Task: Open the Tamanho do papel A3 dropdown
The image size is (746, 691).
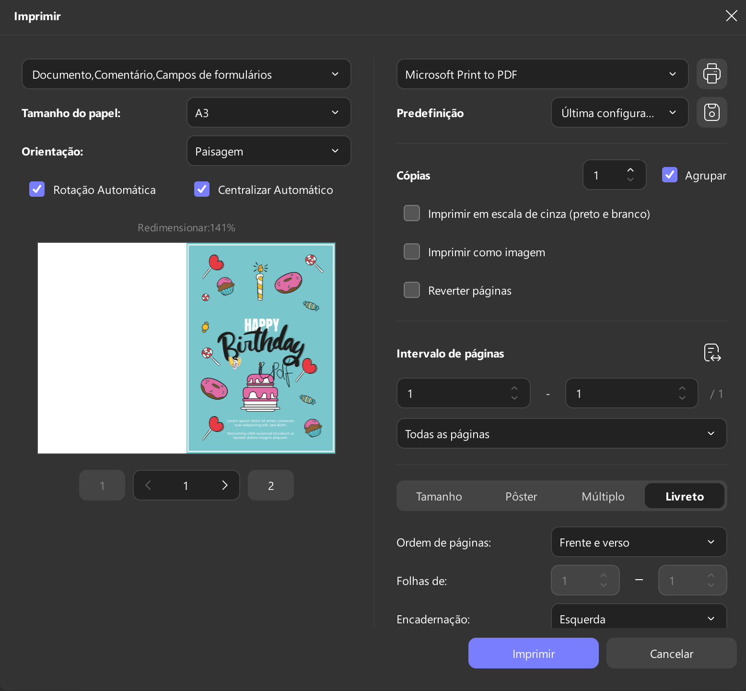Action: point(269,112)
